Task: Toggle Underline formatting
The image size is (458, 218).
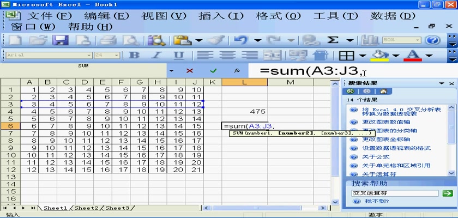Action: tap(178, 56)
